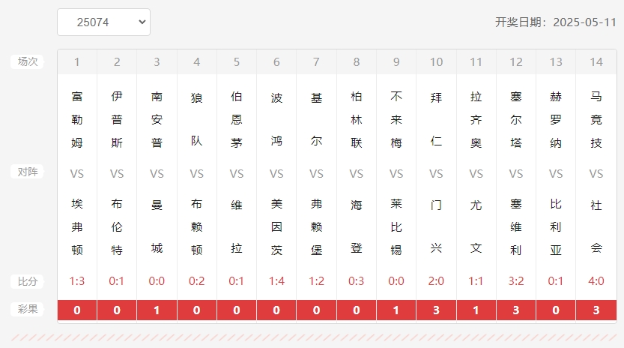Click the 马竞技 home team name
This screenshot has height=348, width=624.
coord(596,119)
